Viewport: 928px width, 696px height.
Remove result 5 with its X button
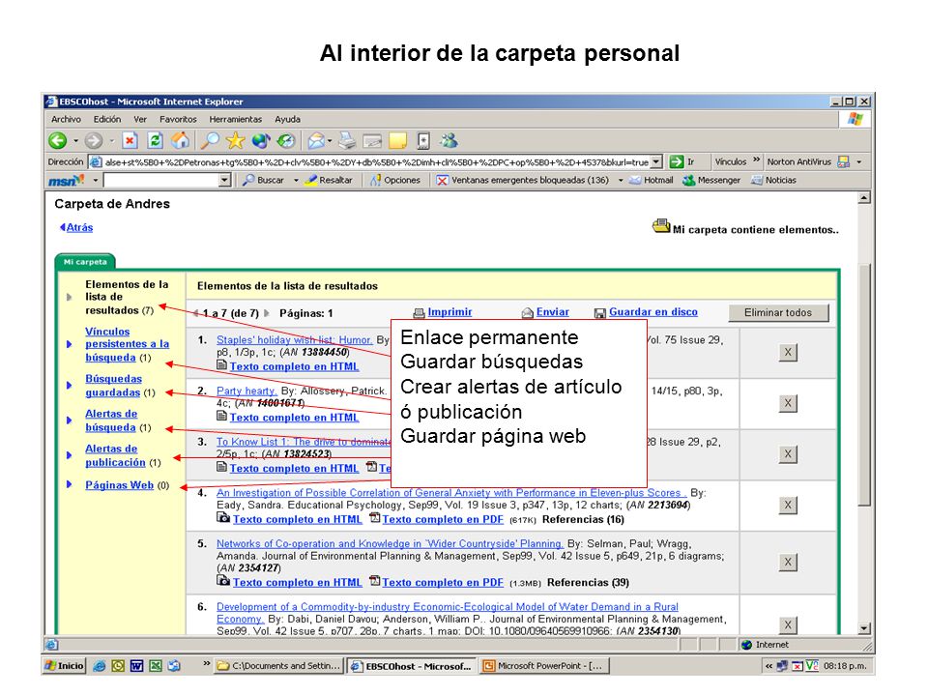(x=788, y=562)
